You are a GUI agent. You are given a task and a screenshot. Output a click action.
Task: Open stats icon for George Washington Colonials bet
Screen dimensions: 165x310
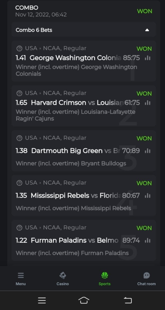147,58
